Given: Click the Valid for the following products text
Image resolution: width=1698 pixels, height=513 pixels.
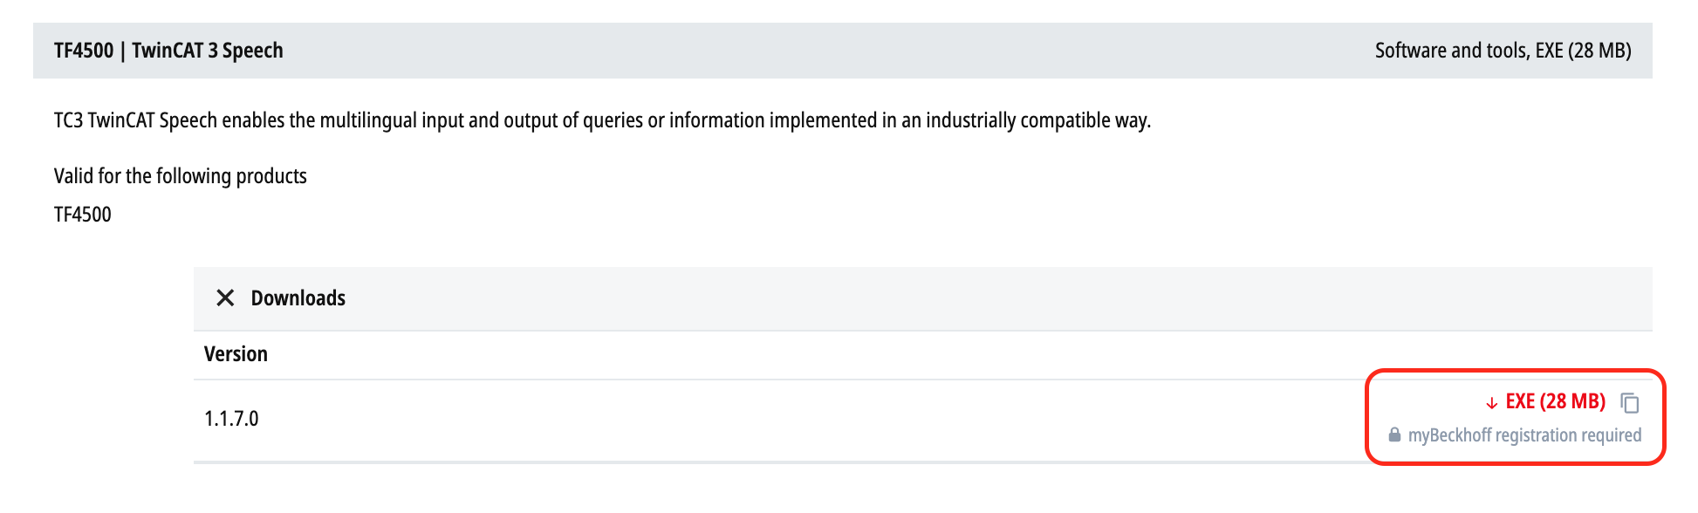Looking at the screenshot, I should click(x=181, y=176).
